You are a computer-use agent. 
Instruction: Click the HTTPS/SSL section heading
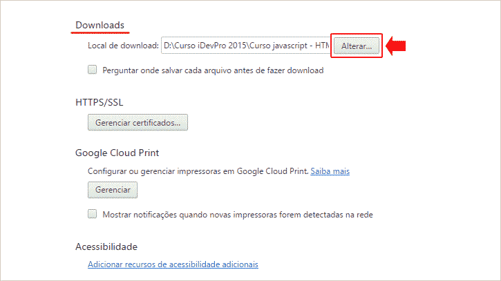tap(100, 102)
